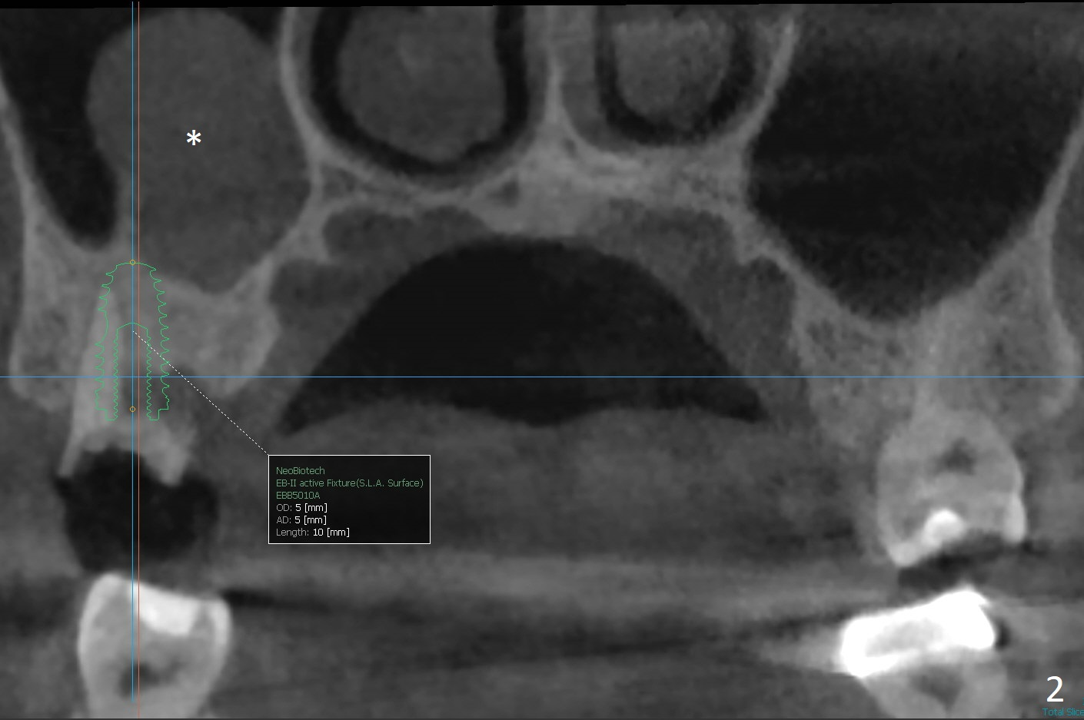Click the vertical blue crosshair line above implant
Screen dimensions: 1084x720
[134, 115]
